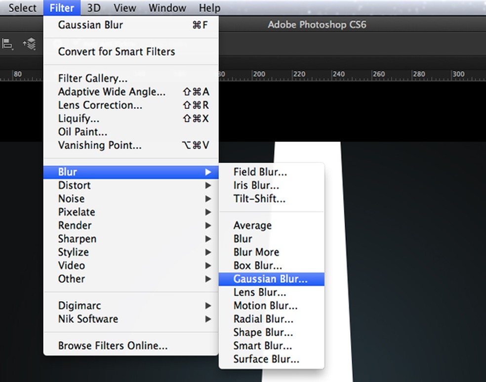
Task: Expand the Distort submenu
Action: [x=131, y=185]
